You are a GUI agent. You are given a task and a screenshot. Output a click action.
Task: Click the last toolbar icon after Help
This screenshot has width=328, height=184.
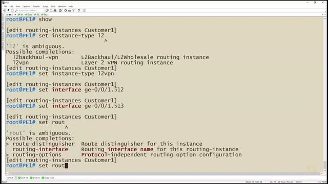pos(84,10)
